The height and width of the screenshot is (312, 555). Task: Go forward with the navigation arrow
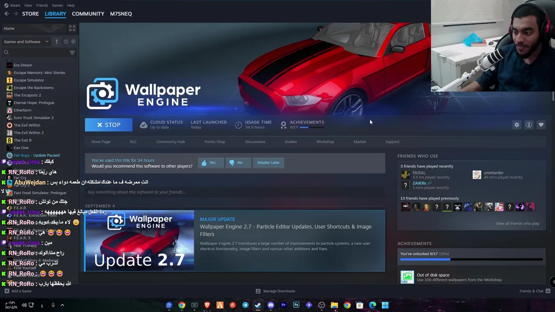pos(16,14)
